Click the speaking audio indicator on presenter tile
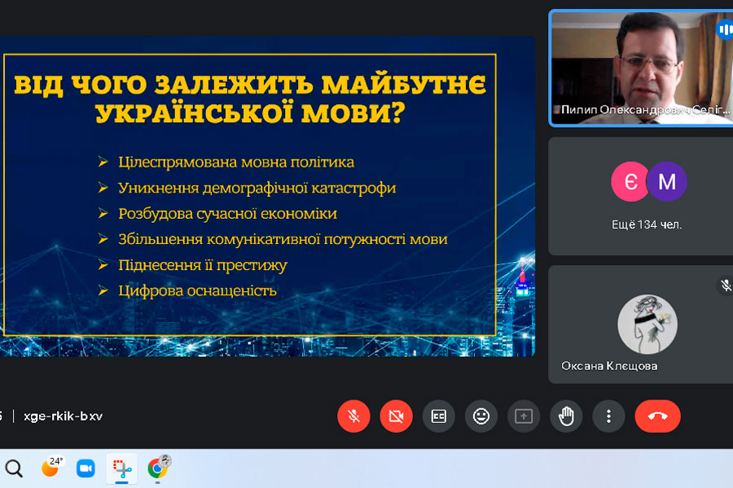Image resolution: width=733 pixels, height=488 pixels. tap(725, 30)
